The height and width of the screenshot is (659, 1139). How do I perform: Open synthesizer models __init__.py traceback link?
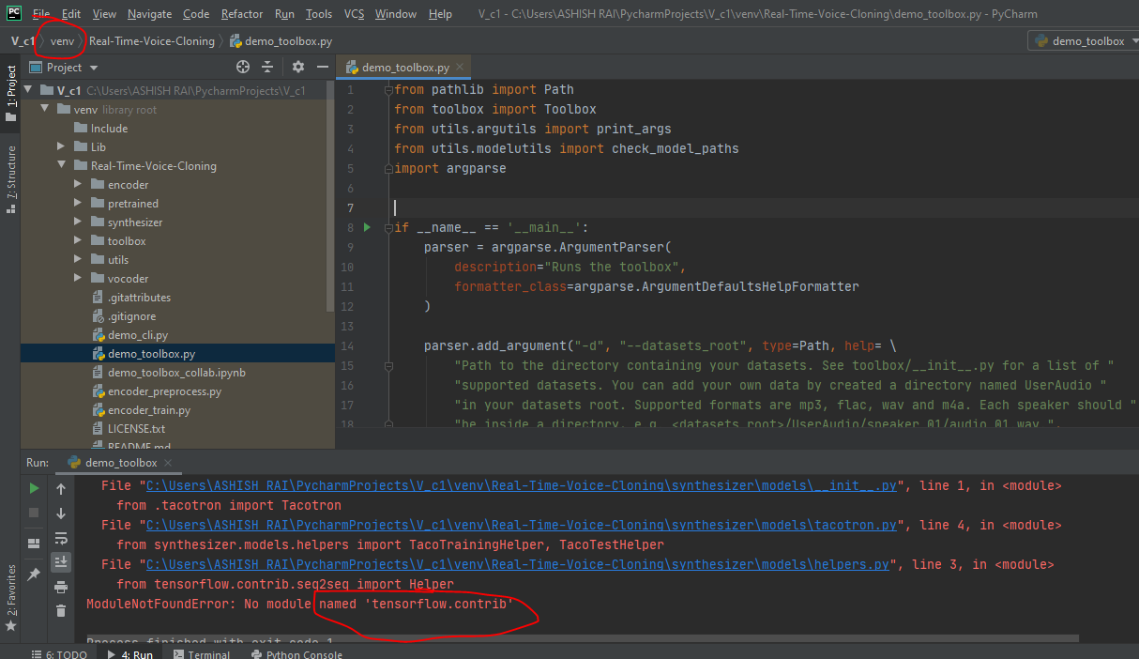click(523, 485)
